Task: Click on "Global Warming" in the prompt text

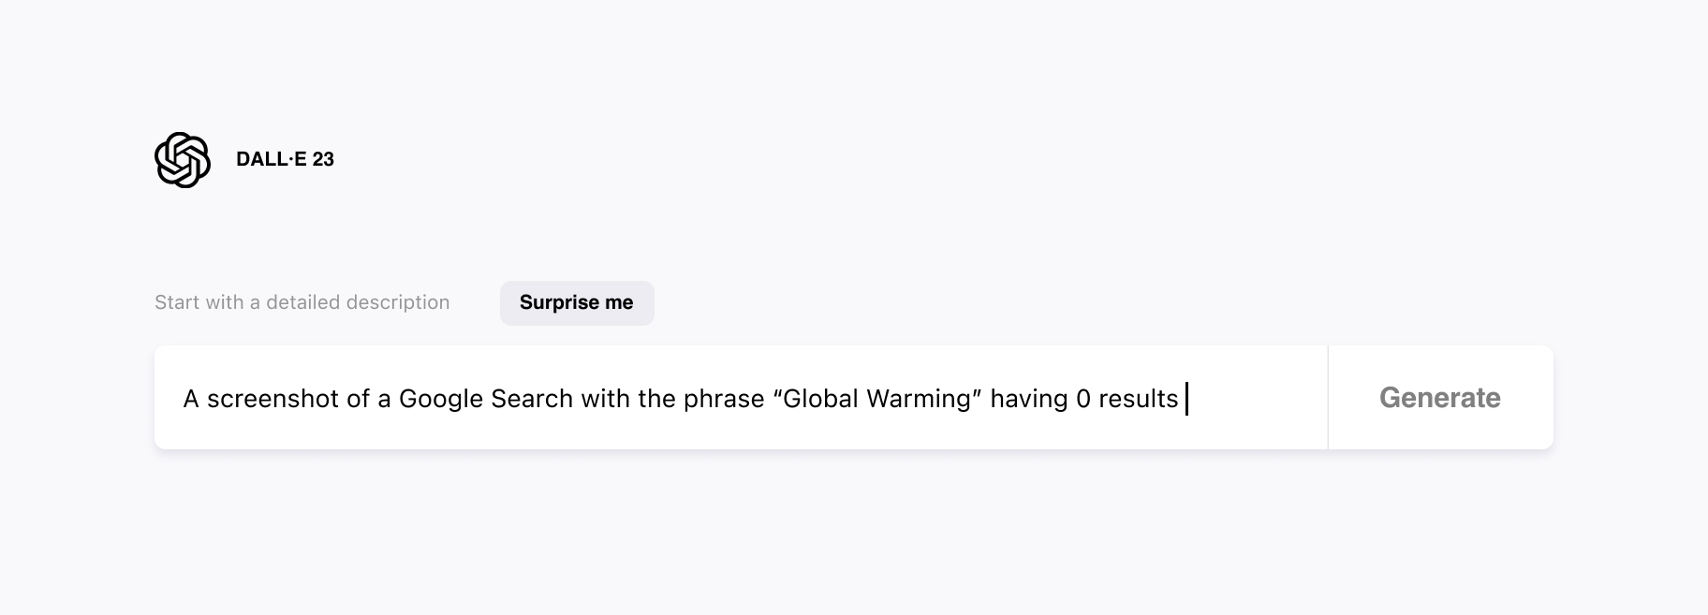Action: click(878, 399)
